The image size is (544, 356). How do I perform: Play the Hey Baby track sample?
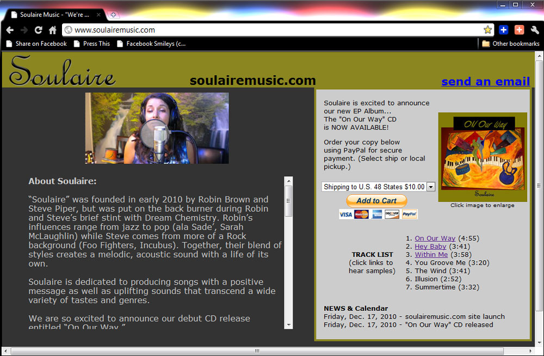[430, 247]
